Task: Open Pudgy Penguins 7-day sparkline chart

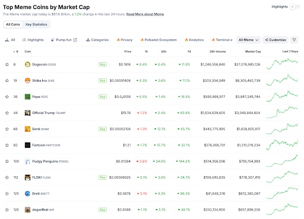Action: [282, 161]
